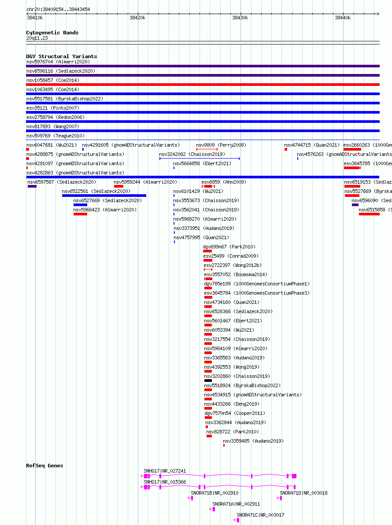Screen dimensions: 392x525
Task: Click the nsv4744715 (Quan2021) label
Action: pyautogui.click(x=312, y=145)
